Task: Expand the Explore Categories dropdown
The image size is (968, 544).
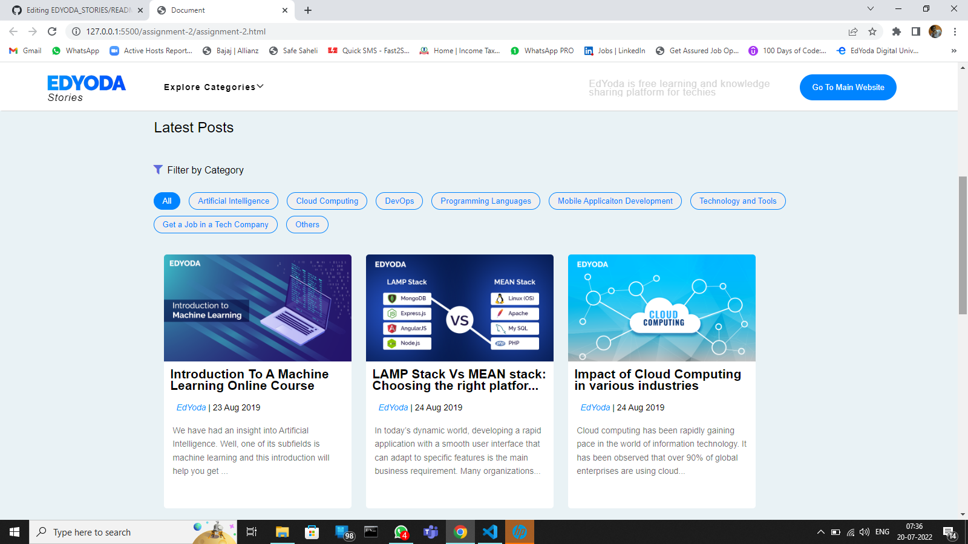Action: pos(213,86)
